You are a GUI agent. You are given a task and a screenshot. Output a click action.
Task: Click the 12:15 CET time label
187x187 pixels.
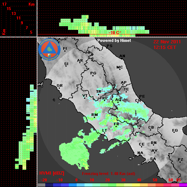pos(165,47)
